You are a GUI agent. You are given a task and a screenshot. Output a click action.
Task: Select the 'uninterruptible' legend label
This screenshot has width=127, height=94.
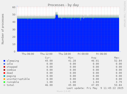click(18, 79)
